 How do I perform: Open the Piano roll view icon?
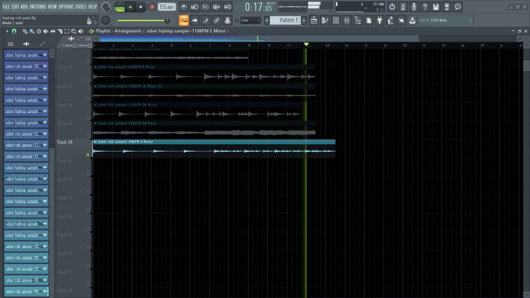click(325, 20)
